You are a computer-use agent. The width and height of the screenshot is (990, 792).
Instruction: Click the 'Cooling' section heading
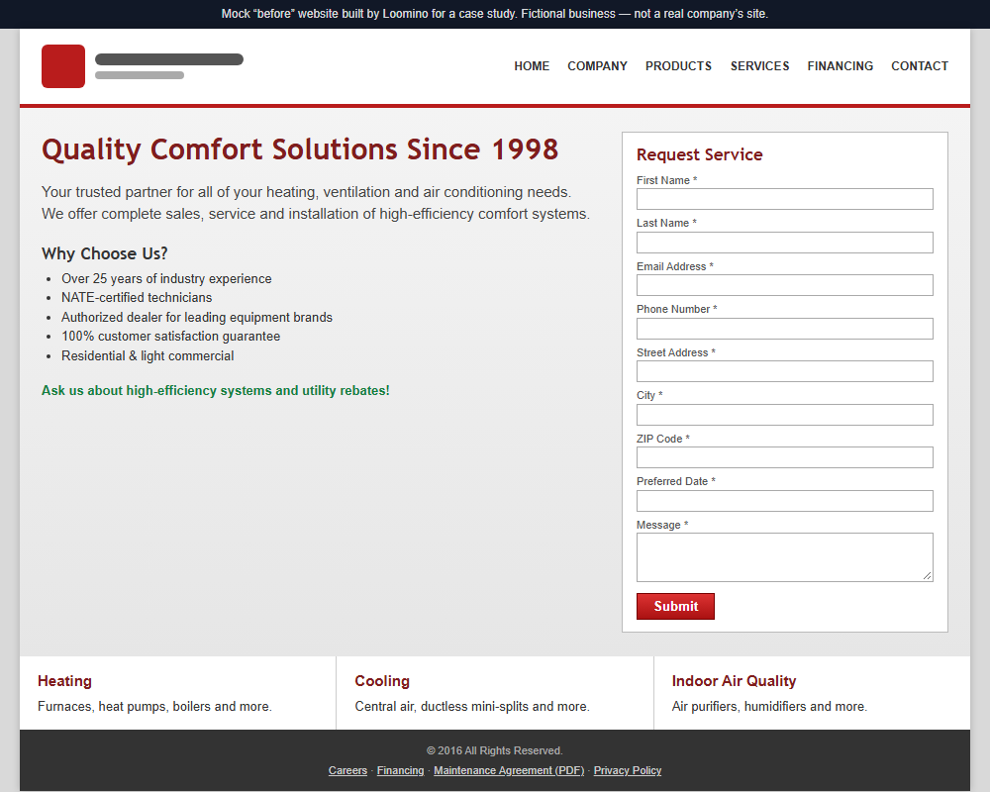pos(382,681)
